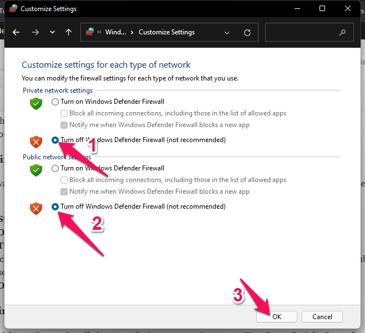Minimize the Customize Settings window
Image resolution: width=365 pixels, height=333 pixels.
[297, 9]
